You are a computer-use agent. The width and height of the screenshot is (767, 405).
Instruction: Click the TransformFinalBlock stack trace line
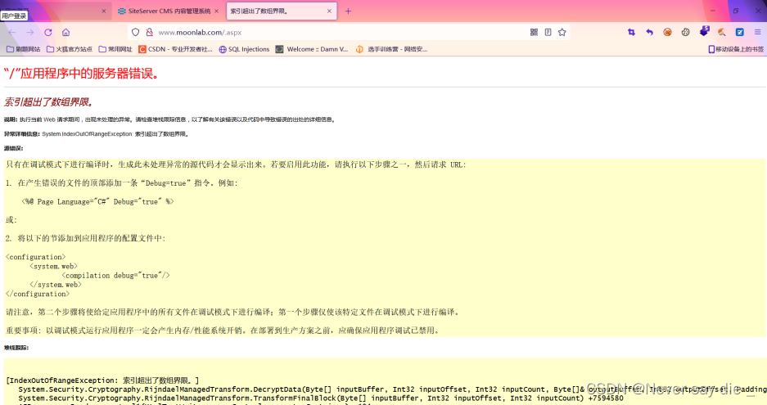pos(321,398)
